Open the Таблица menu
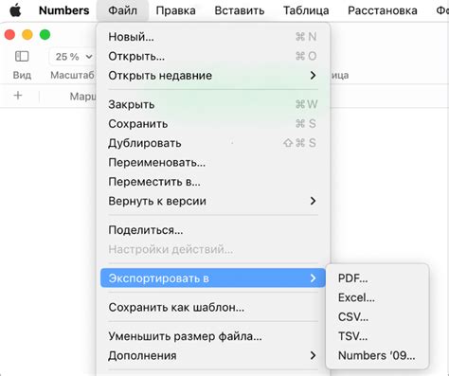 (x=306, y=10)
